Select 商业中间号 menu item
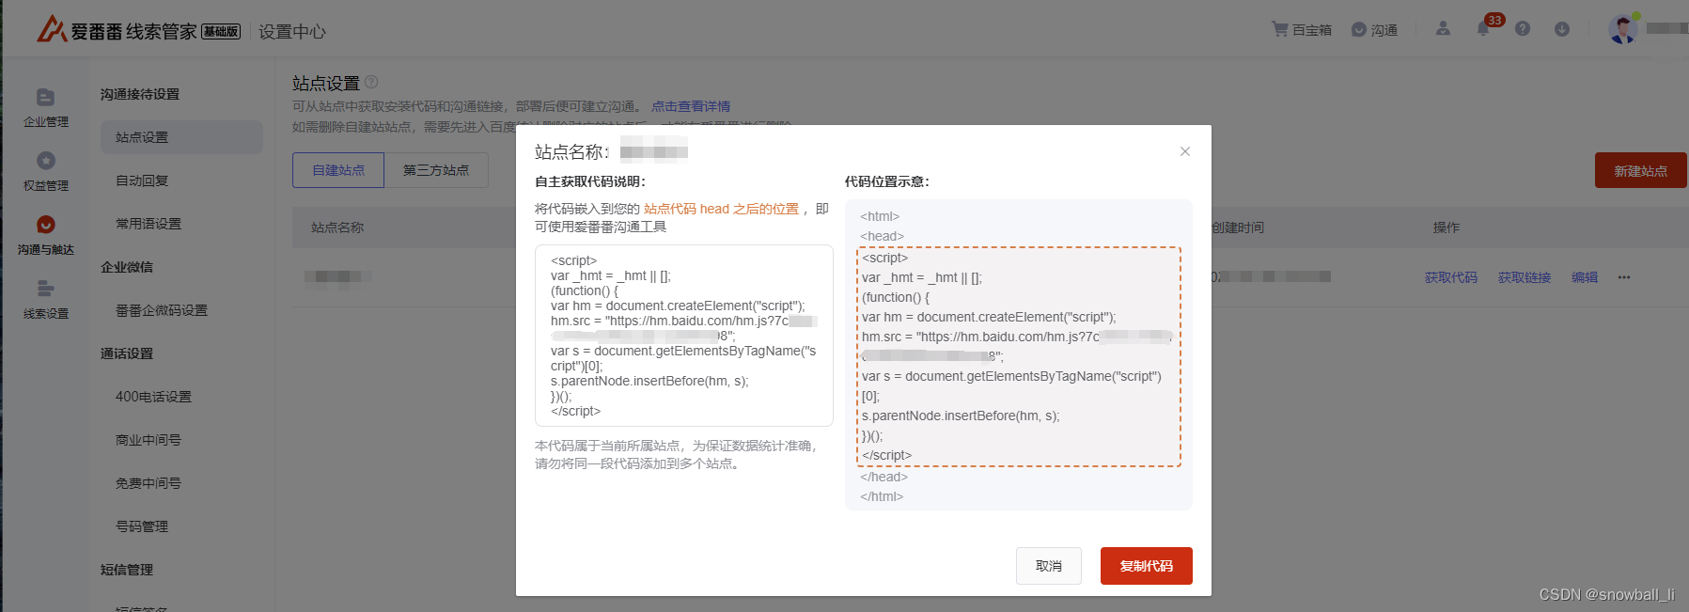The height and width of the screenshot is (612, 1689). (x=149, y=440)
